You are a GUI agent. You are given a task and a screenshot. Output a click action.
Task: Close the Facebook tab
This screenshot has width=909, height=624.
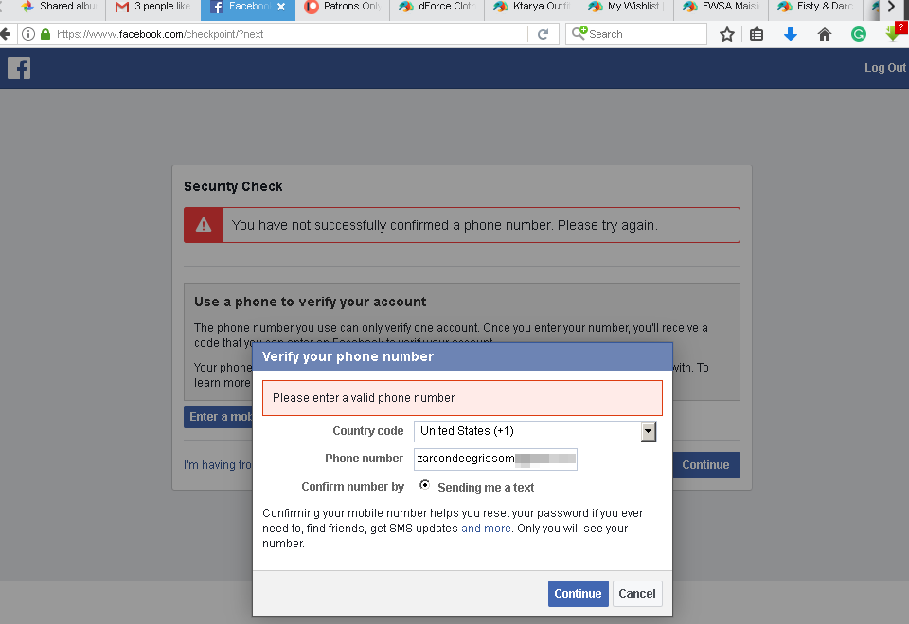281,7
